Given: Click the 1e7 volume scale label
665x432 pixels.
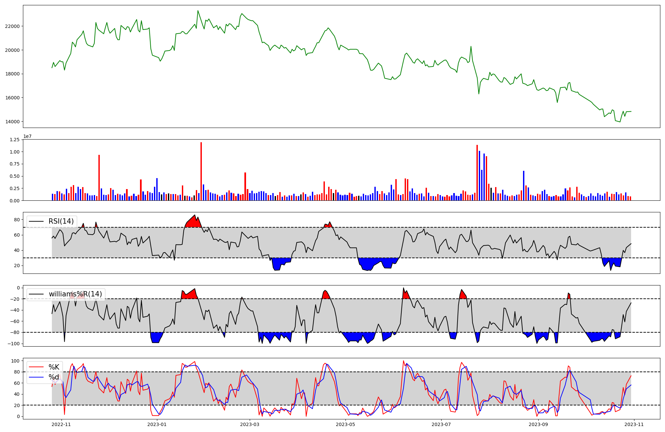Looking at the screenshot, I should coord(27,137).
